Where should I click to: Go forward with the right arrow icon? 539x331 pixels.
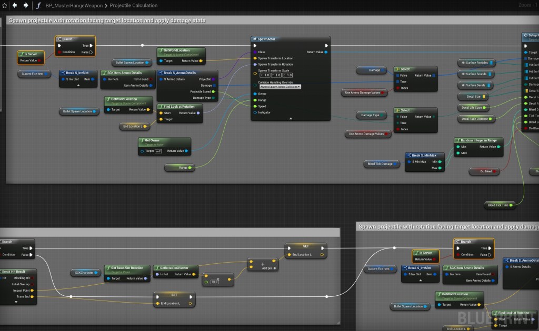click(x=26, y=5)
